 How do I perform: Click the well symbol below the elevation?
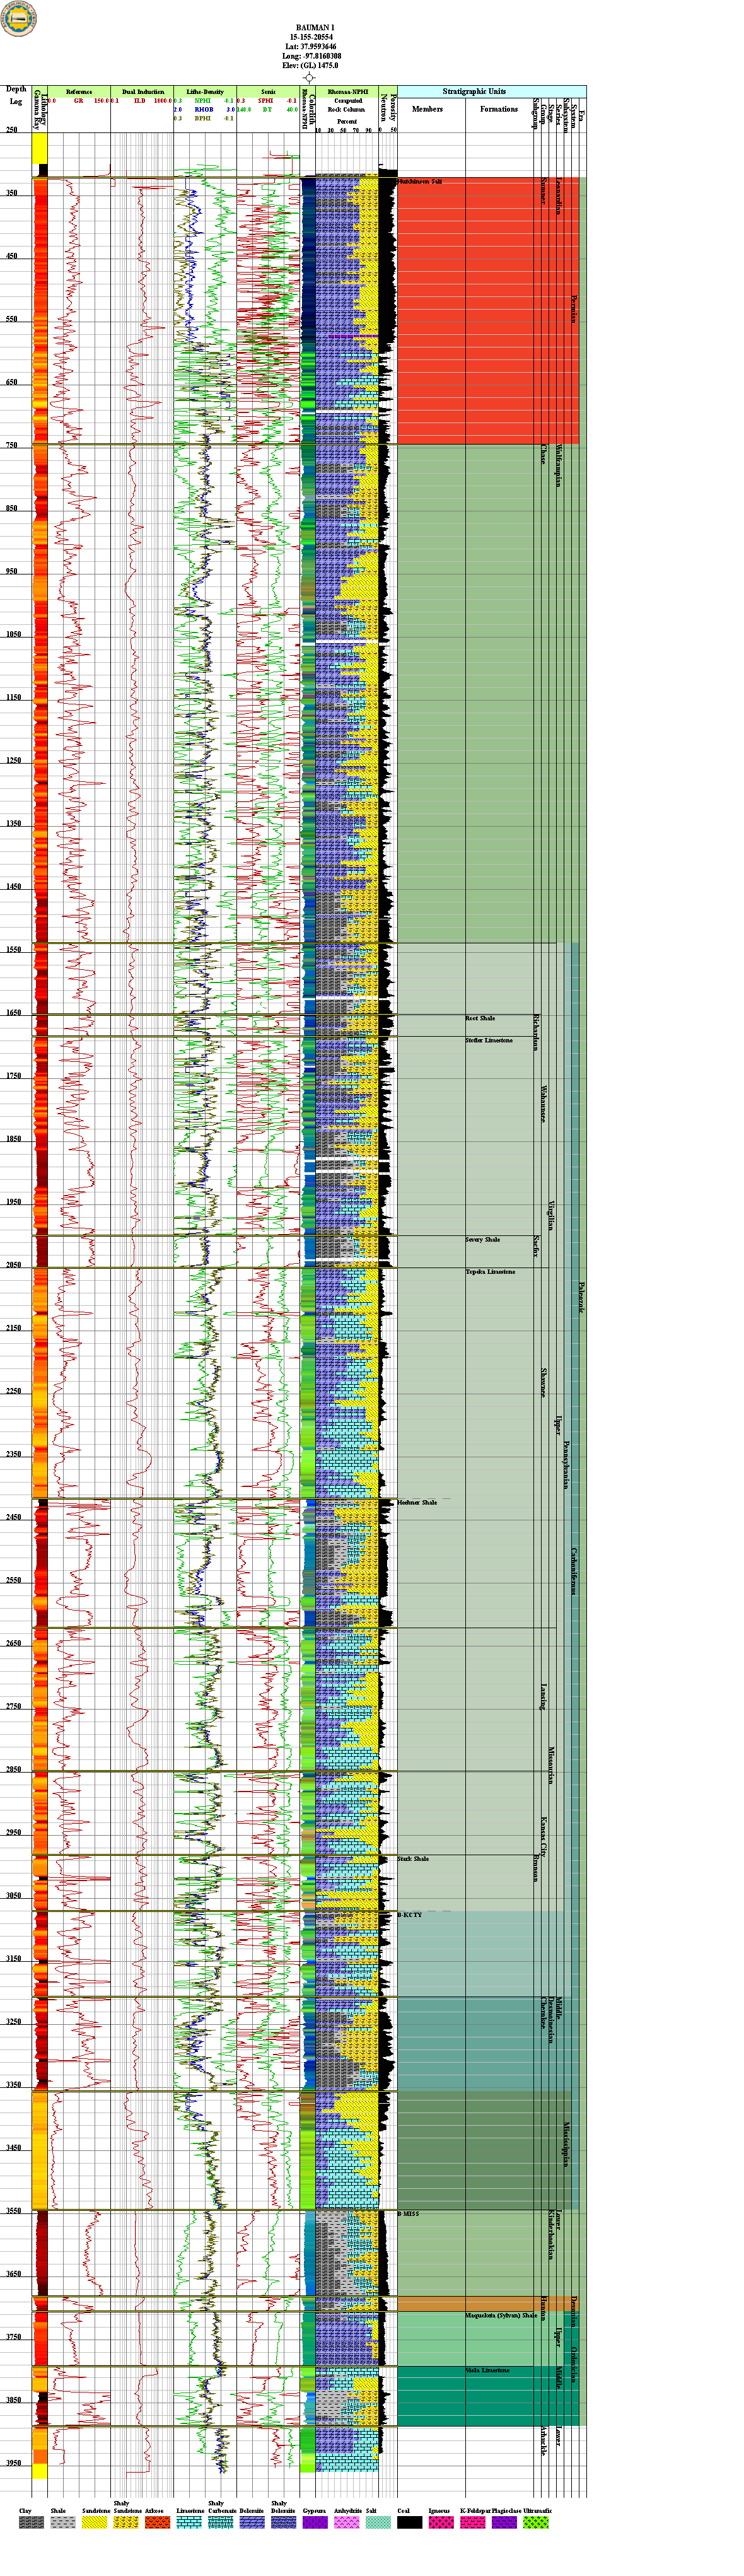tap(309, 77)
